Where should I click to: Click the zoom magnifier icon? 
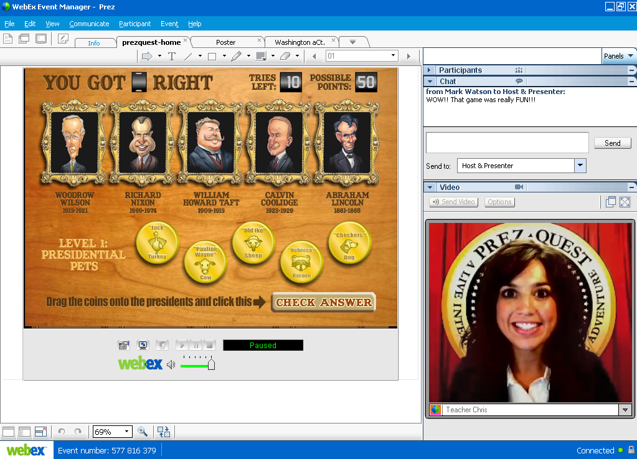pos(143,432)
